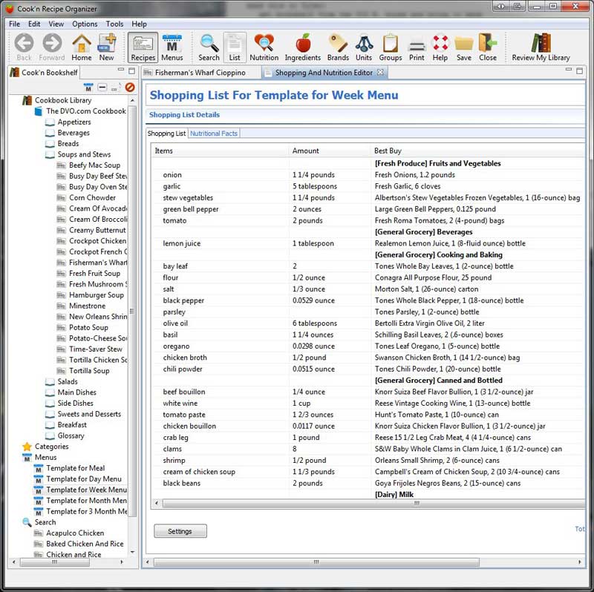Image resolution: width=594 pixels, height=592 pixels.
Task: Minimize the editor panel on the right
Action: pyautogui.click(x=569, y=70)
